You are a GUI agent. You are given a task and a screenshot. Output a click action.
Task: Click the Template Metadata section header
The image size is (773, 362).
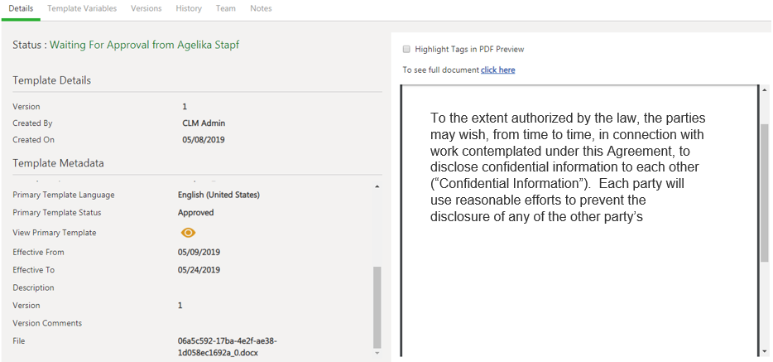click(x=58, y=163)
